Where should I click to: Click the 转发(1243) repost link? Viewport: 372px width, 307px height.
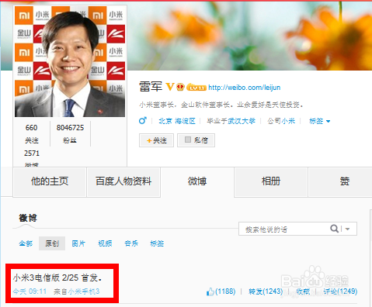pos(266,291)
